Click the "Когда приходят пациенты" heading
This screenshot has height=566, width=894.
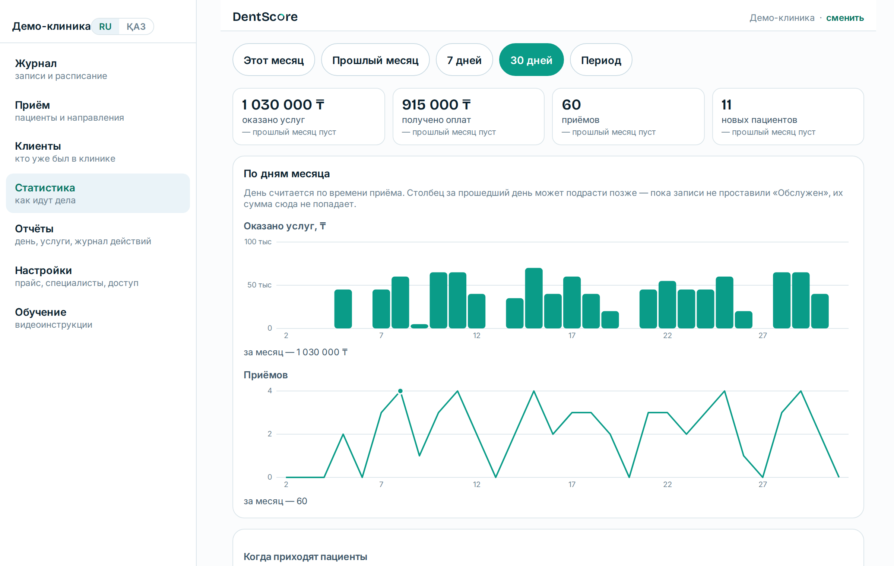click(305, 557)
